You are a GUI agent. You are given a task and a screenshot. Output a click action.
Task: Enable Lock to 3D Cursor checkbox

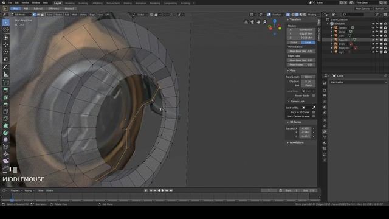314,112
